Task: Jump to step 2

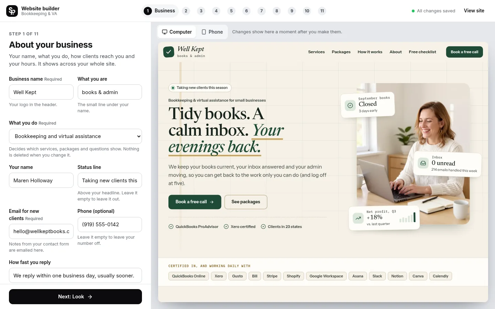Action: 186,11
